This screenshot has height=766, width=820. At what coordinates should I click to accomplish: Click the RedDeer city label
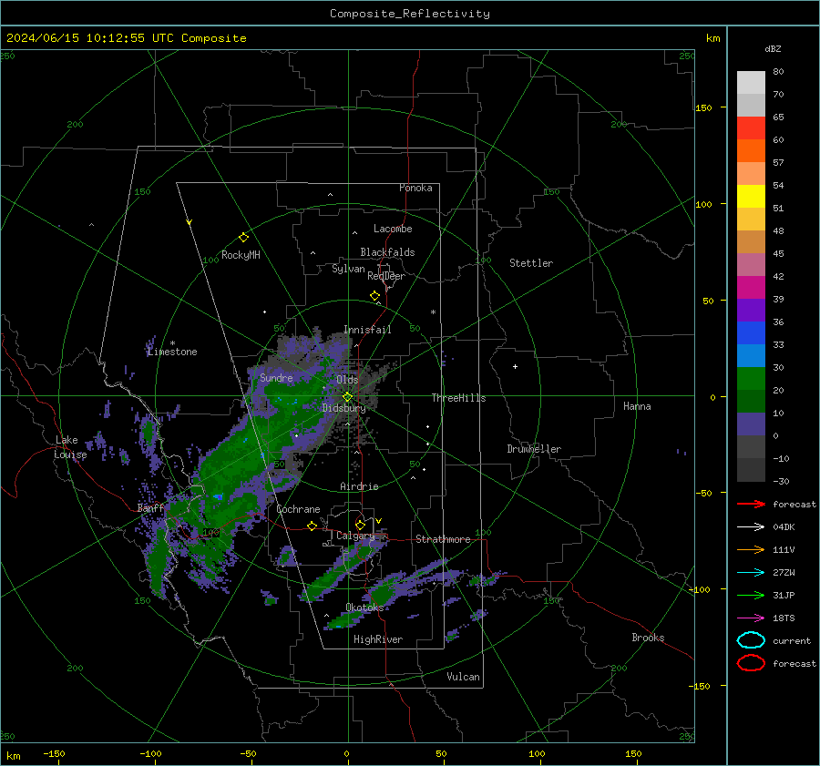pos(386,276)
